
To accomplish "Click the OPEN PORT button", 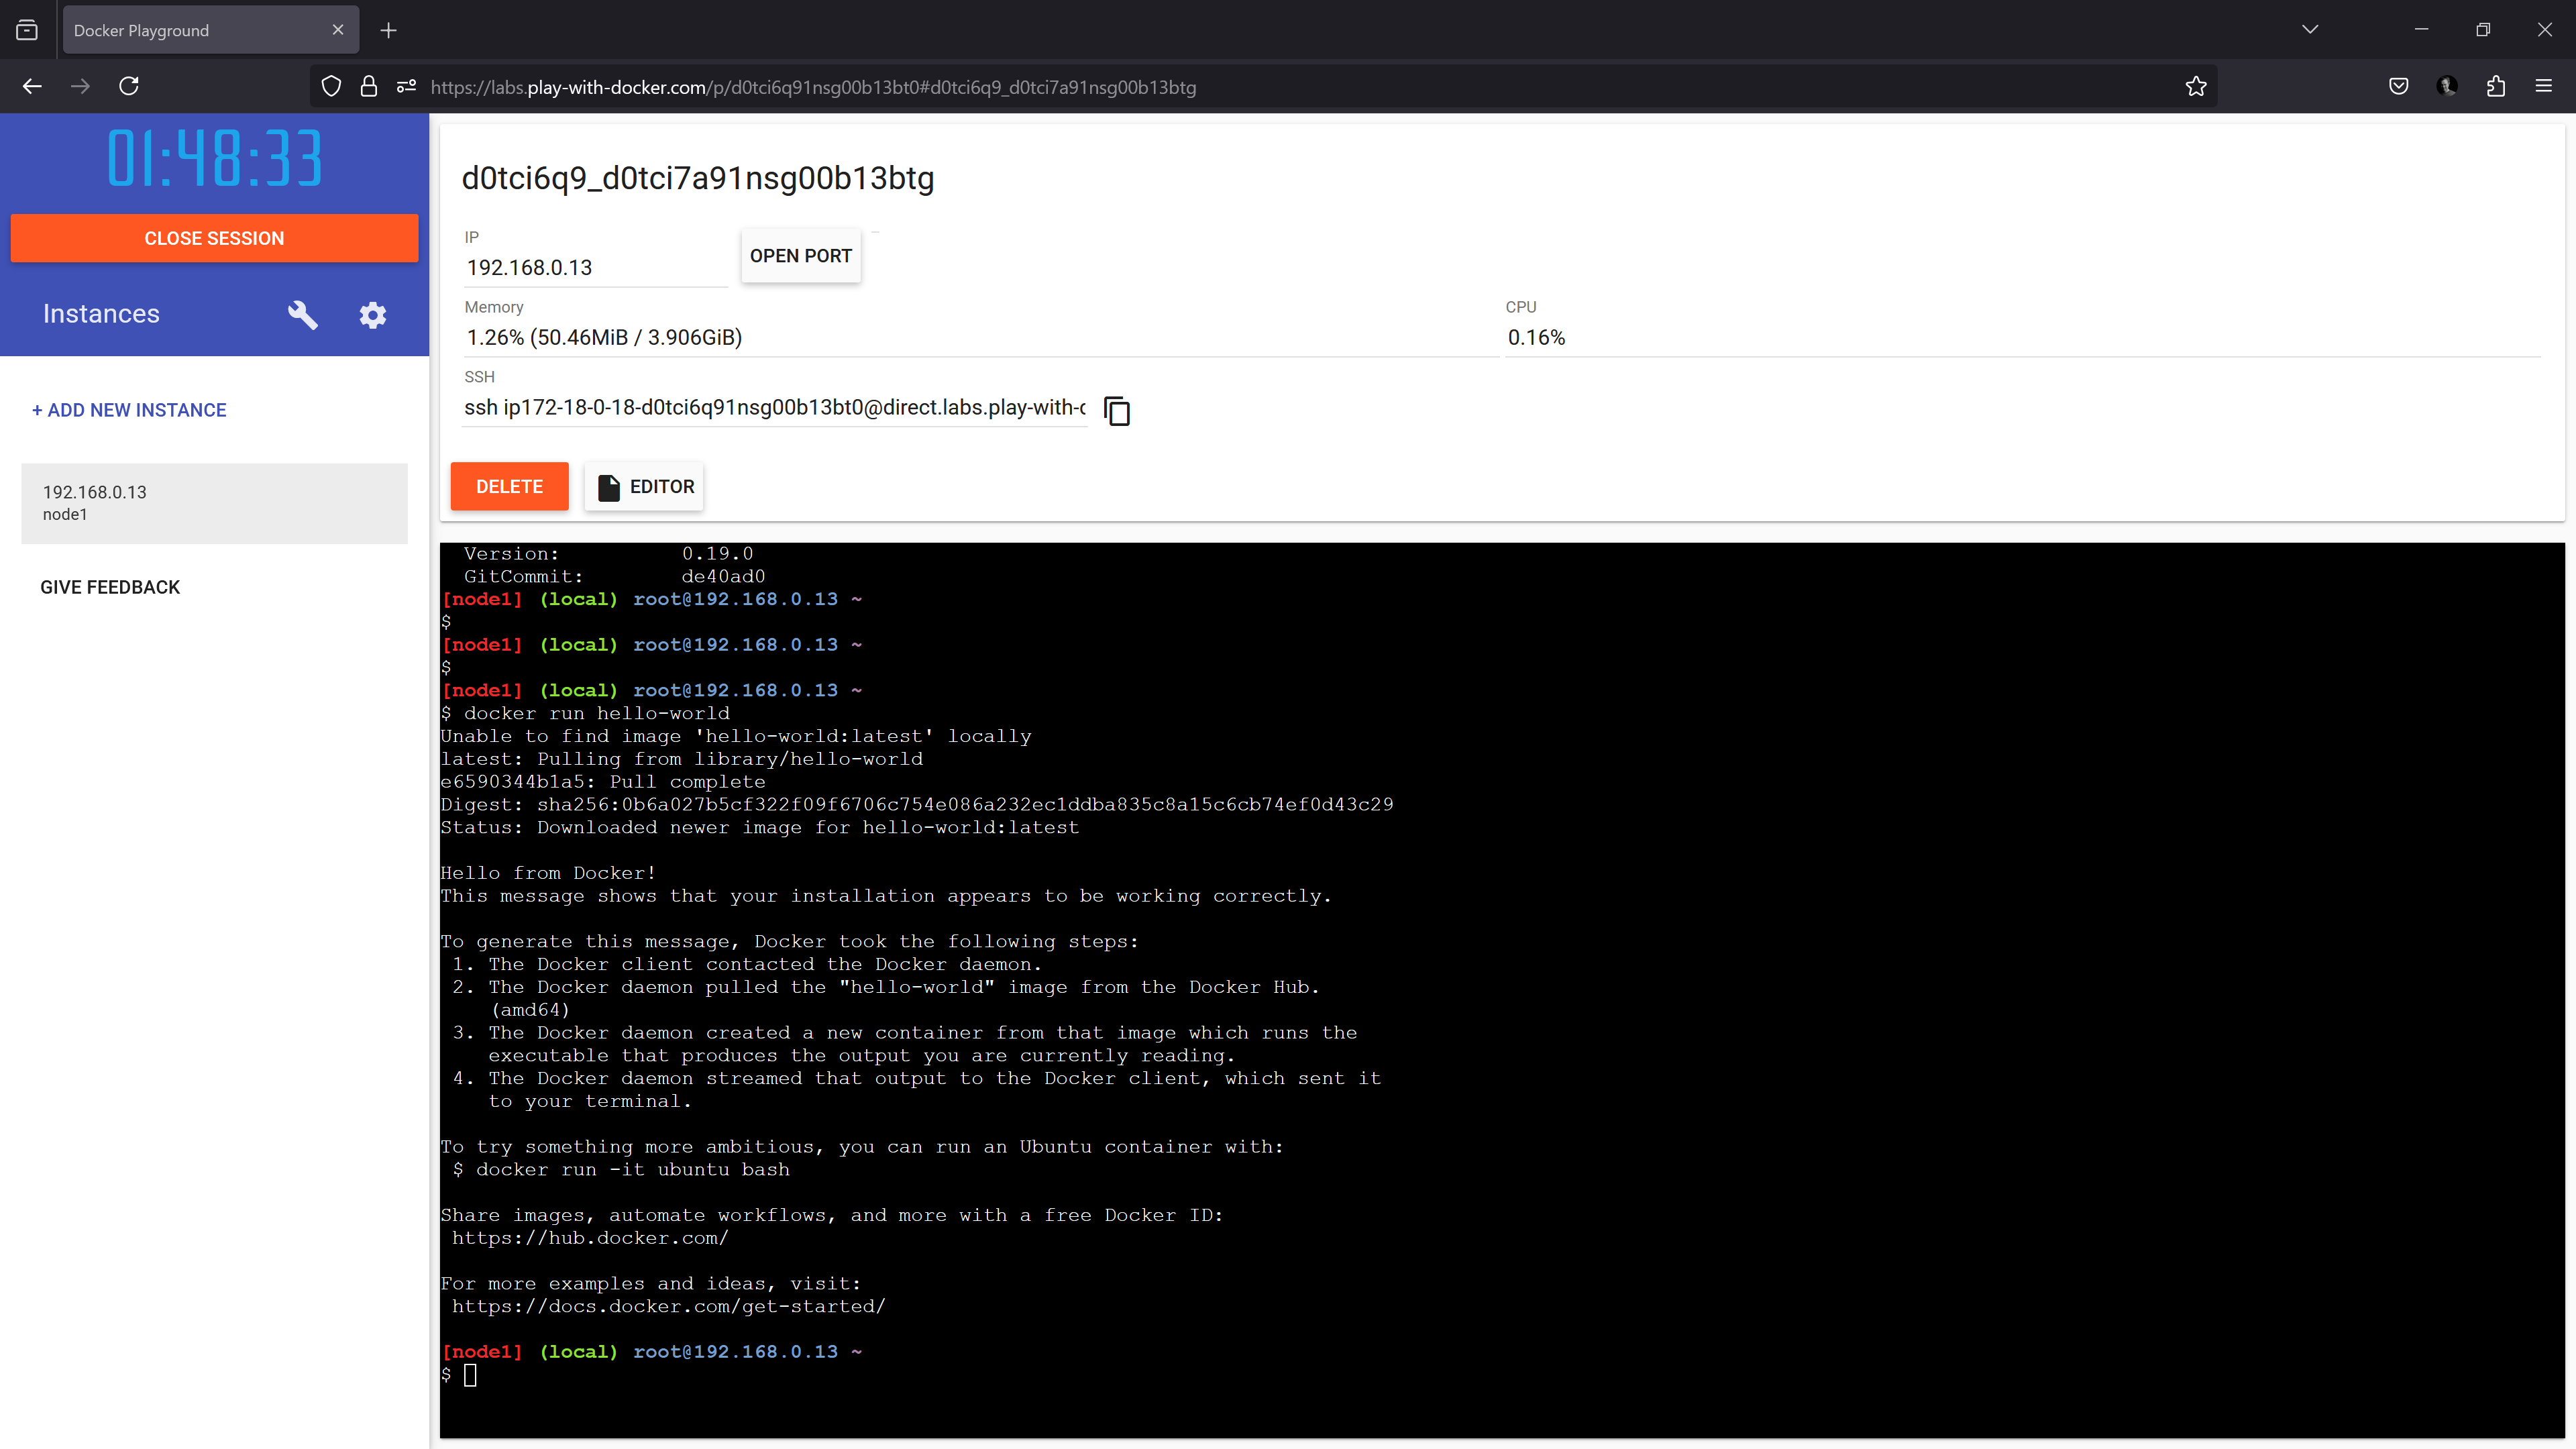I will 800,256.
